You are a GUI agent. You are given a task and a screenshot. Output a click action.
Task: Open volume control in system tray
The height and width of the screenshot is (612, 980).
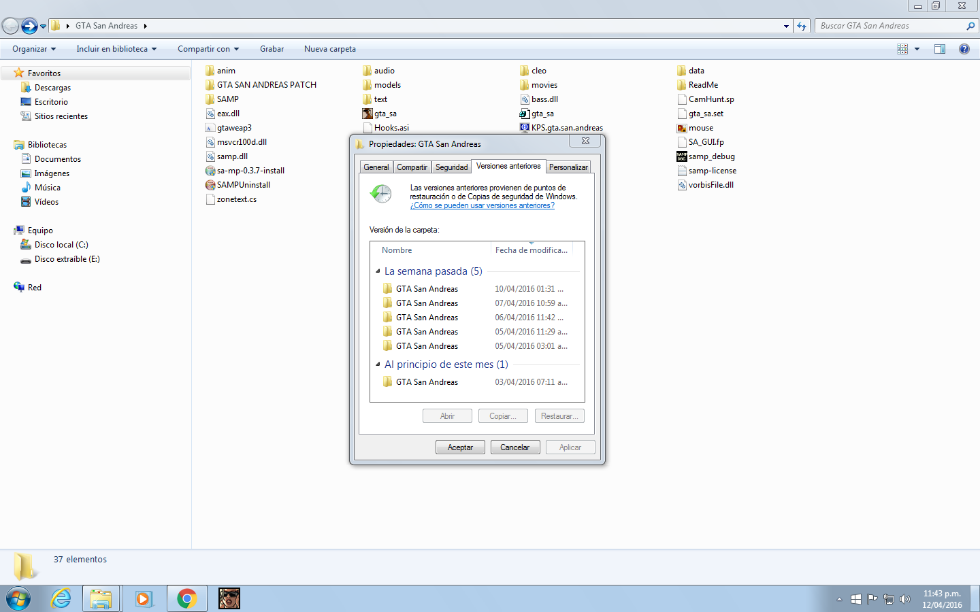(904, 599)
